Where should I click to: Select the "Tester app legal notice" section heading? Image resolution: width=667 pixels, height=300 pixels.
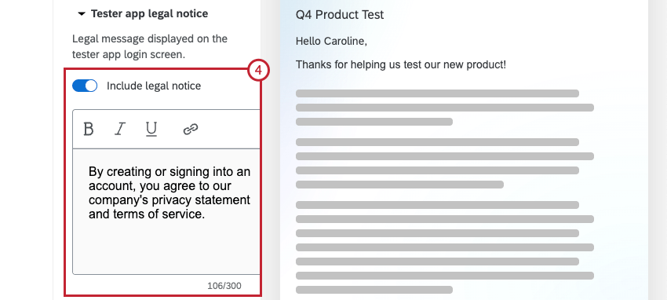(149, 13)
